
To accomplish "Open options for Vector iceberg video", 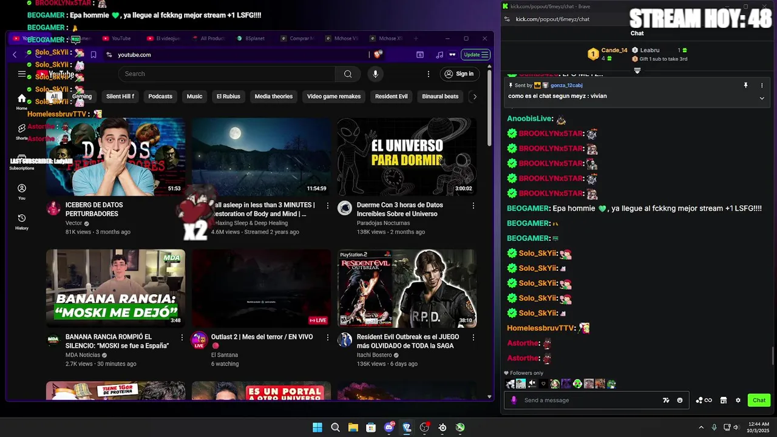I will [x=182, y=206].
